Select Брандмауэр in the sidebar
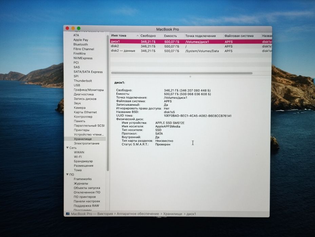Viewport: 315px width, 237px height. tap(83, 161)
